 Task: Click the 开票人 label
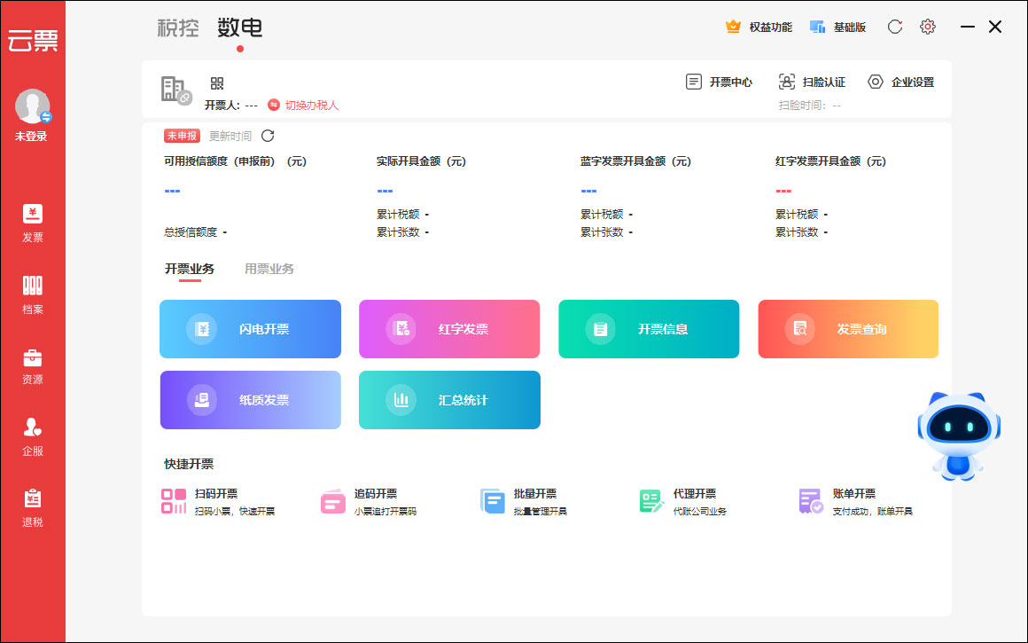pos(222,105)
